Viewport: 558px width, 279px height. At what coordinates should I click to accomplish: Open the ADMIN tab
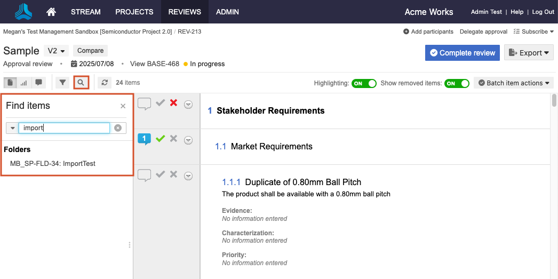click(x=227, y=12)
